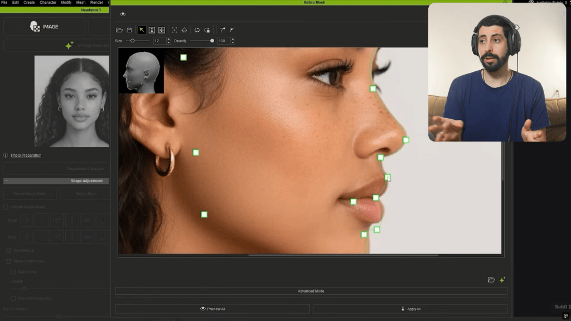This screenshot has width=571, height=321.
Task: Select the control point below the ear
Action: pos(196,153)
